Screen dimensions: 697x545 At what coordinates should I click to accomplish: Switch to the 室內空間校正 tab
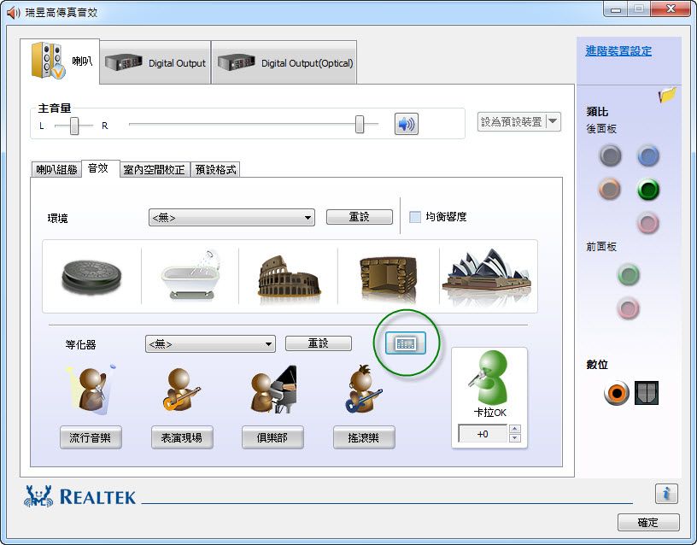point(154,169)
